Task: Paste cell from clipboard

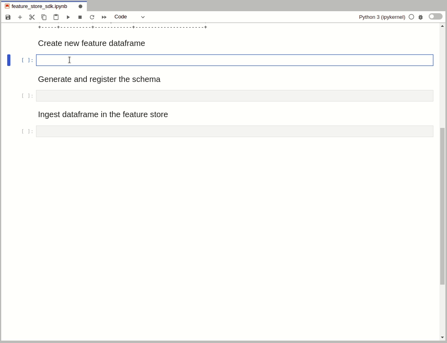Action: pos(56,17)
